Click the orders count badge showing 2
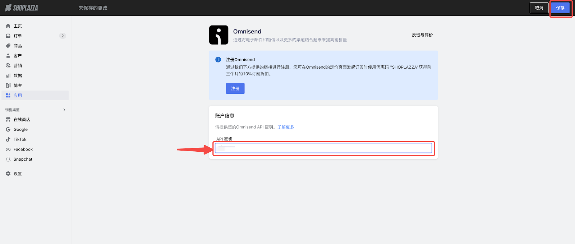This screenshot has height=244, width=575. coord(63,36)
